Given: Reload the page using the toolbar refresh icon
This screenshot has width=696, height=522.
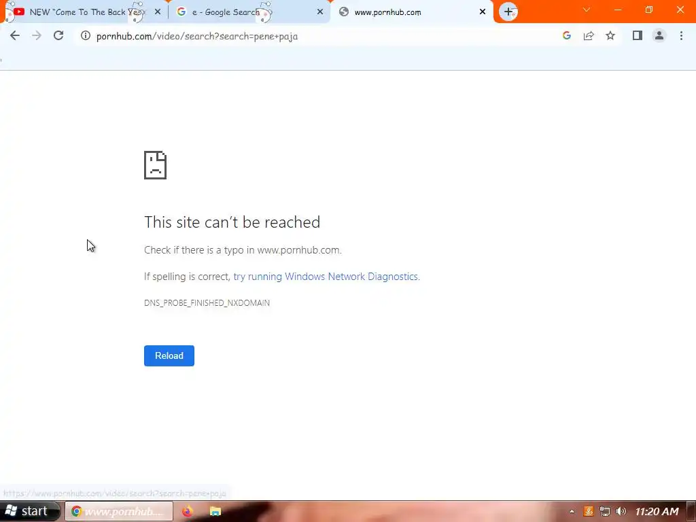Looking at the screenshot, I should click(58, 36).
